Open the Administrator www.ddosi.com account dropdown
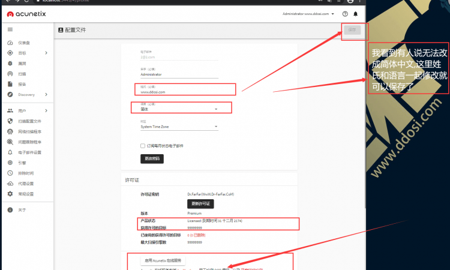Viewport: 450px width, 270px height. 308,14
